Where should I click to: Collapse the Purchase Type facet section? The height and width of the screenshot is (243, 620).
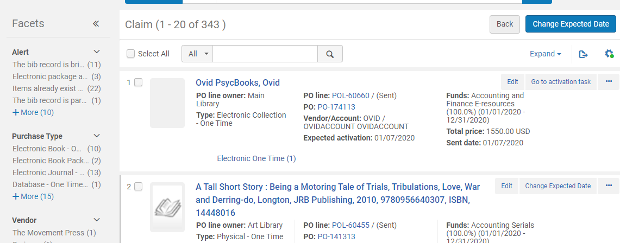pyautogui.click(x=97, y=136)
